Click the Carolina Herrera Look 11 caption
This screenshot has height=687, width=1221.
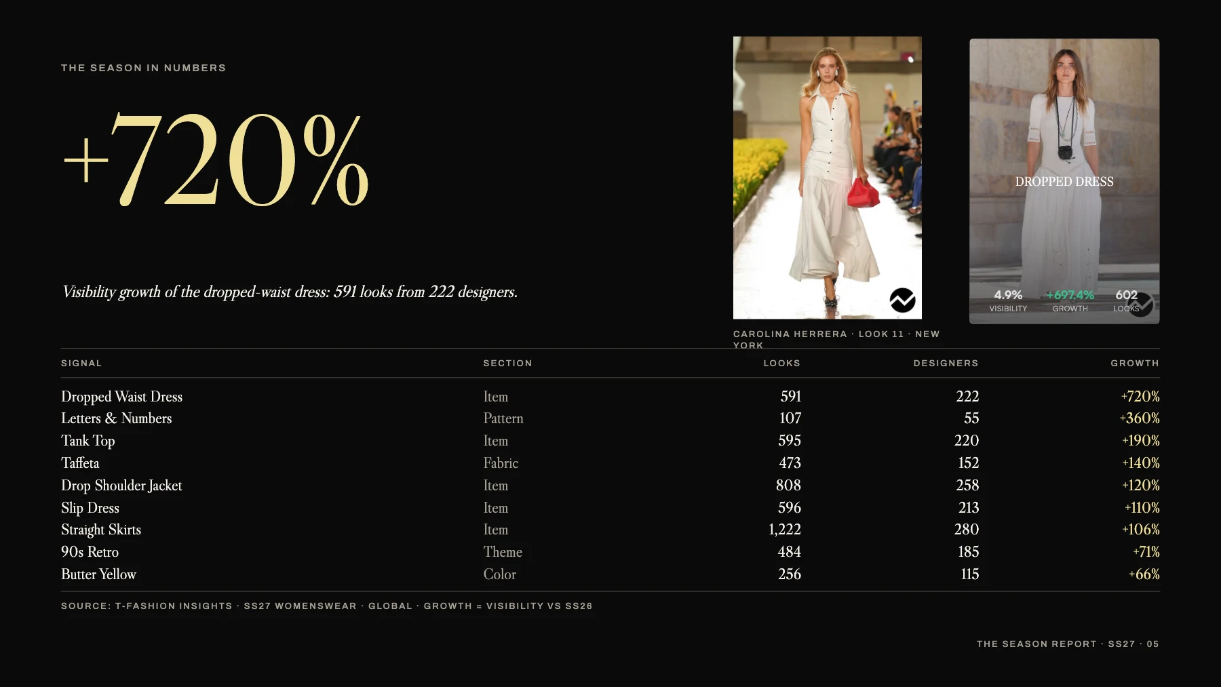tap(836, 339)
